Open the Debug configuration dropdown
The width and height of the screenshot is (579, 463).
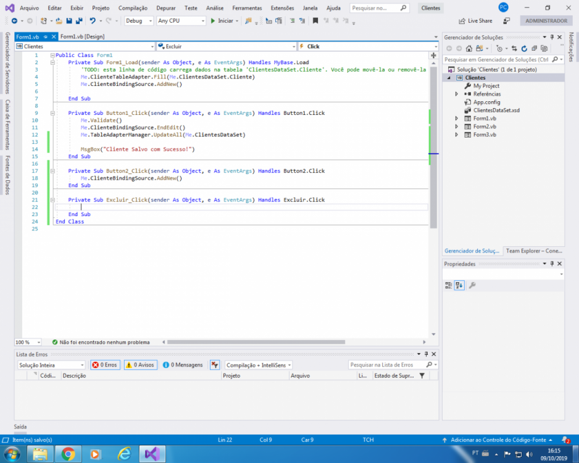pyautogui.click(x=138, y=21)
